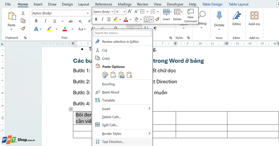
Task: Open mini toolbar Borders dropdown arrow
Action: (151, 20)
